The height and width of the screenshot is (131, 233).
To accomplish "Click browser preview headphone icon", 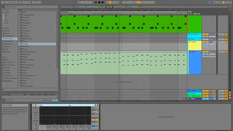I will (3, 90).
